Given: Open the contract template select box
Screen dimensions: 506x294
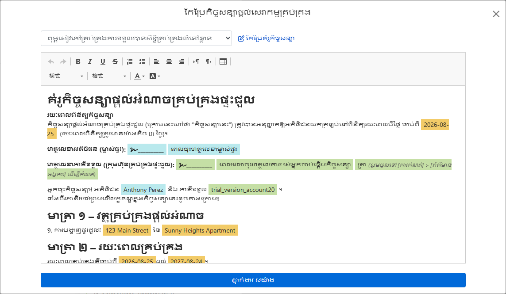Looking at the screenshot, I should [x=136, y=38].
